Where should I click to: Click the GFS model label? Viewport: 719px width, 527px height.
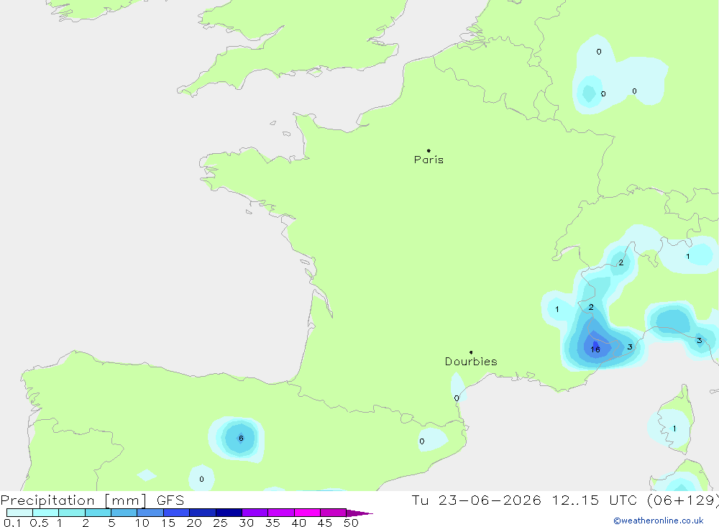(170, 500)
